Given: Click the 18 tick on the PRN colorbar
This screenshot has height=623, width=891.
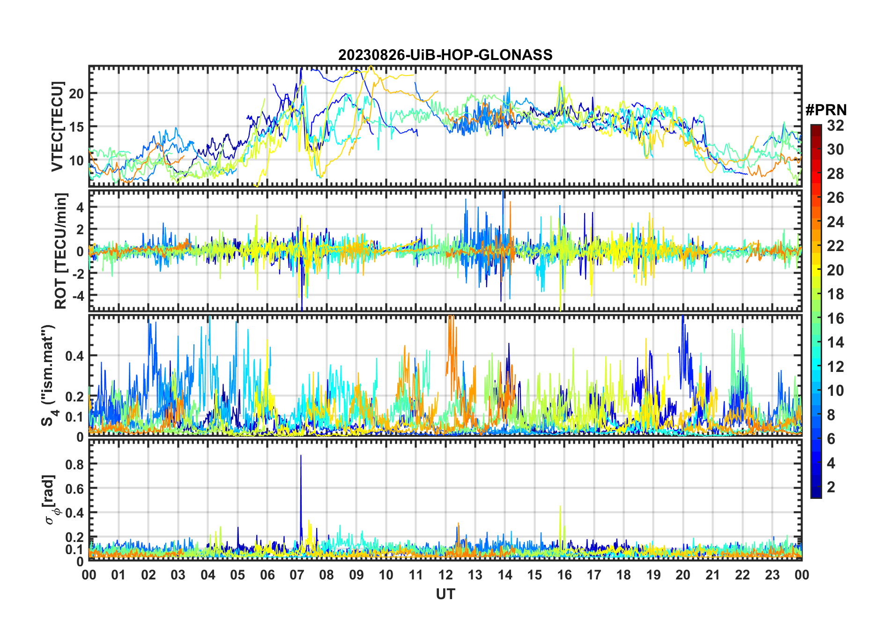Looking at the screenshot, I should click(x=835, y=294).
